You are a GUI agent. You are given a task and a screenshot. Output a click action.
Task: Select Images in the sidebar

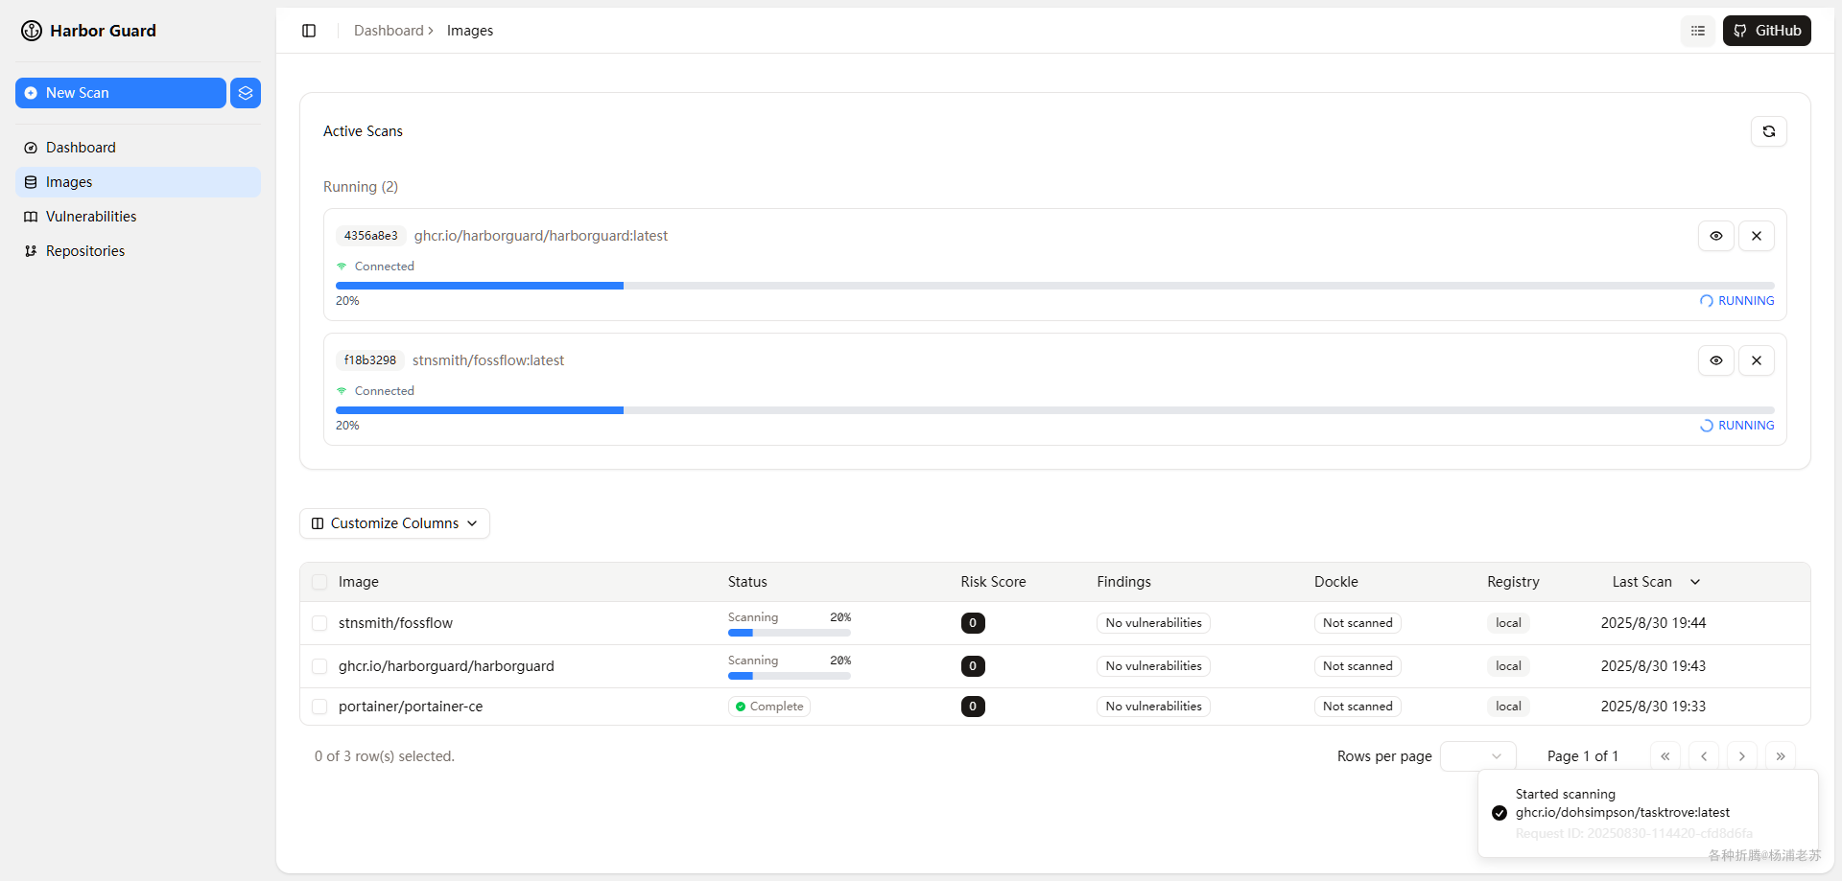[138, 182]
